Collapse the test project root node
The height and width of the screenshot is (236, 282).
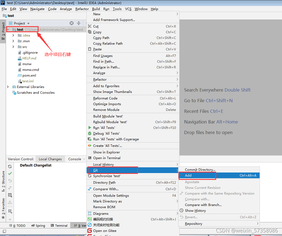point(8,30)
